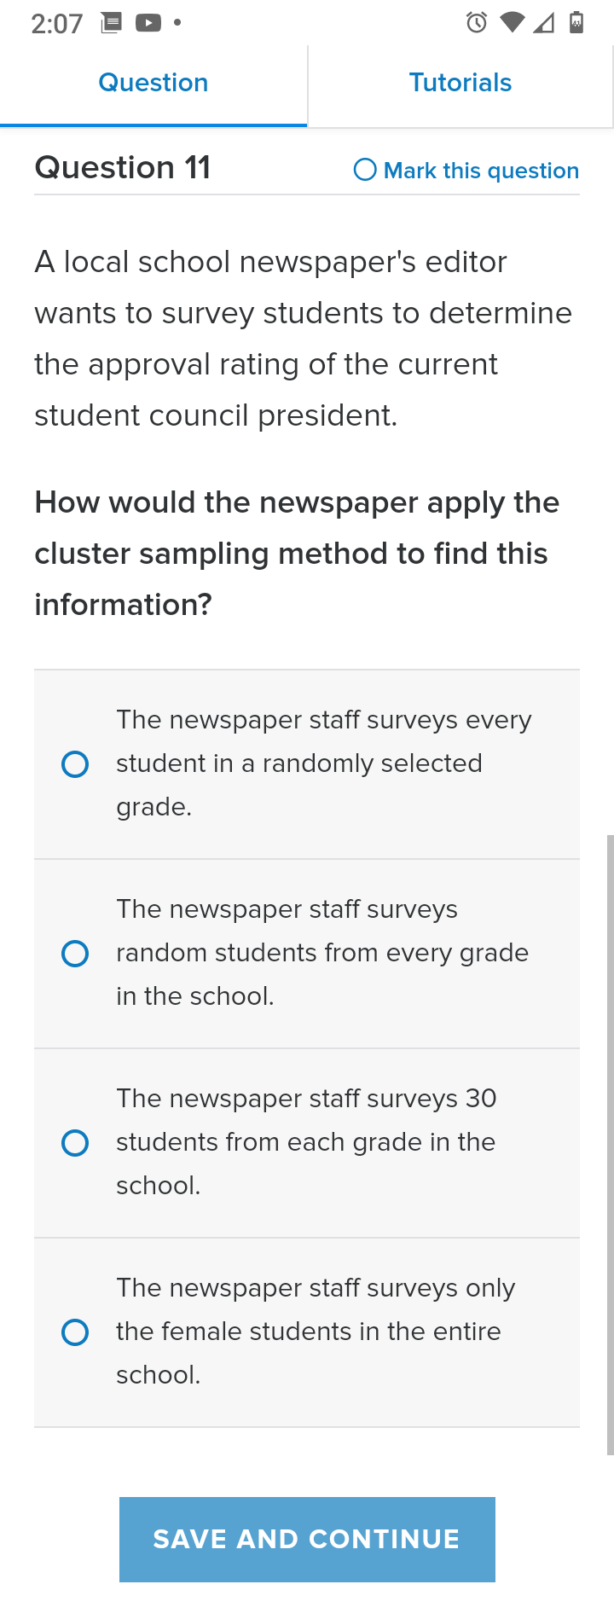Tap the clock showing 2:07

click(57, 23)
